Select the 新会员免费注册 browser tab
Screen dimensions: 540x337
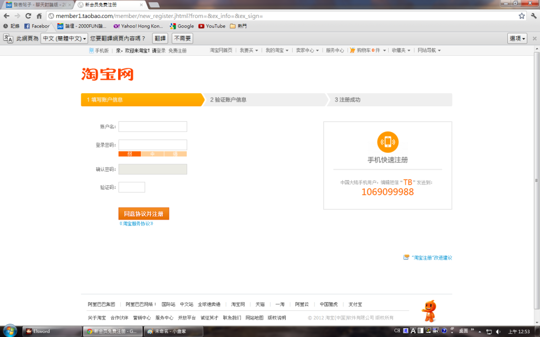110,5
